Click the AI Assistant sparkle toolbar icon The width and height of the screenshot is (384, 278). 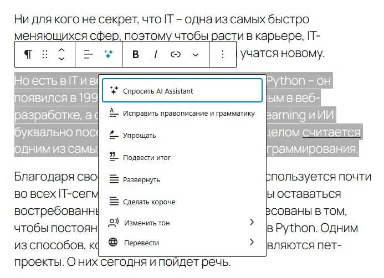click(109, 54)
